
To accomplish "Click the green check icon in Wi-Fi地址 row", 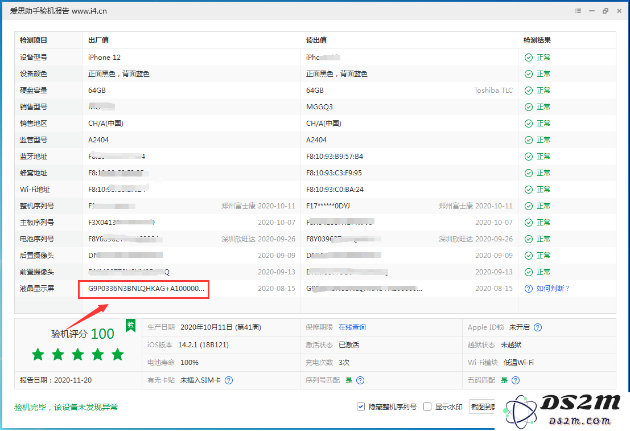I will coord(528,190).
